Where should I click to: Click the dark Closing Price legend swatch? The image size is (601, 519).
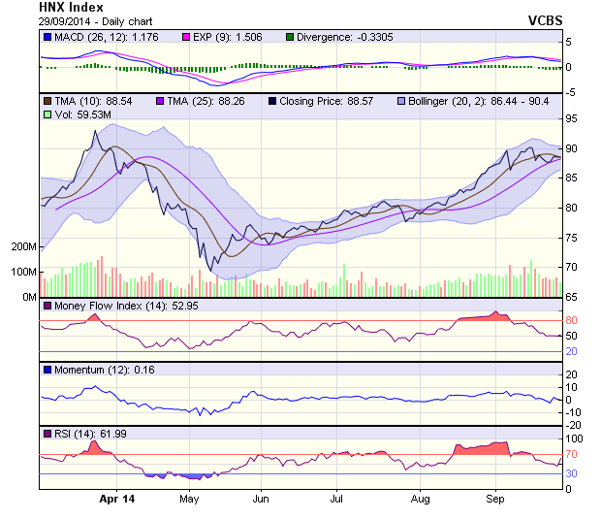(x=273, y=100)
